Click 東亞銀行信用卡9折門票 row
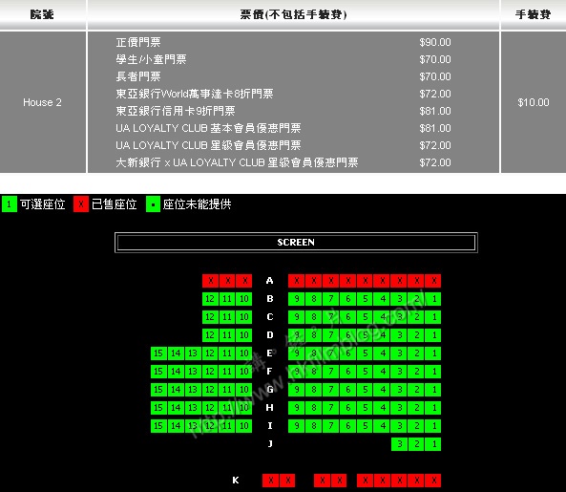 coord(176,111)
